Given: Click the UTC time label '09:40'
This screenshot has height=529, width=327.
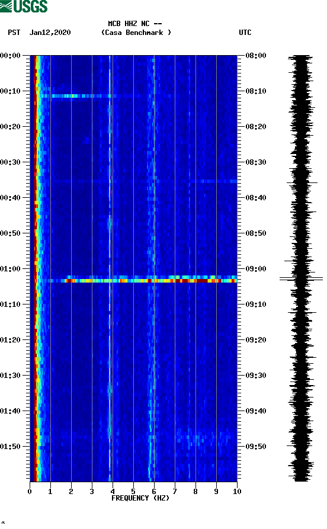Looking at the screenshot, I should click(256, 411).
